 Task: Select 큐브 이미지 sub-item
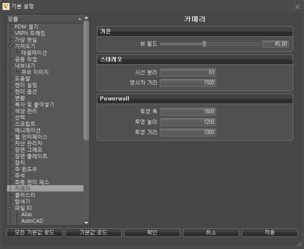tap(35, 72)
